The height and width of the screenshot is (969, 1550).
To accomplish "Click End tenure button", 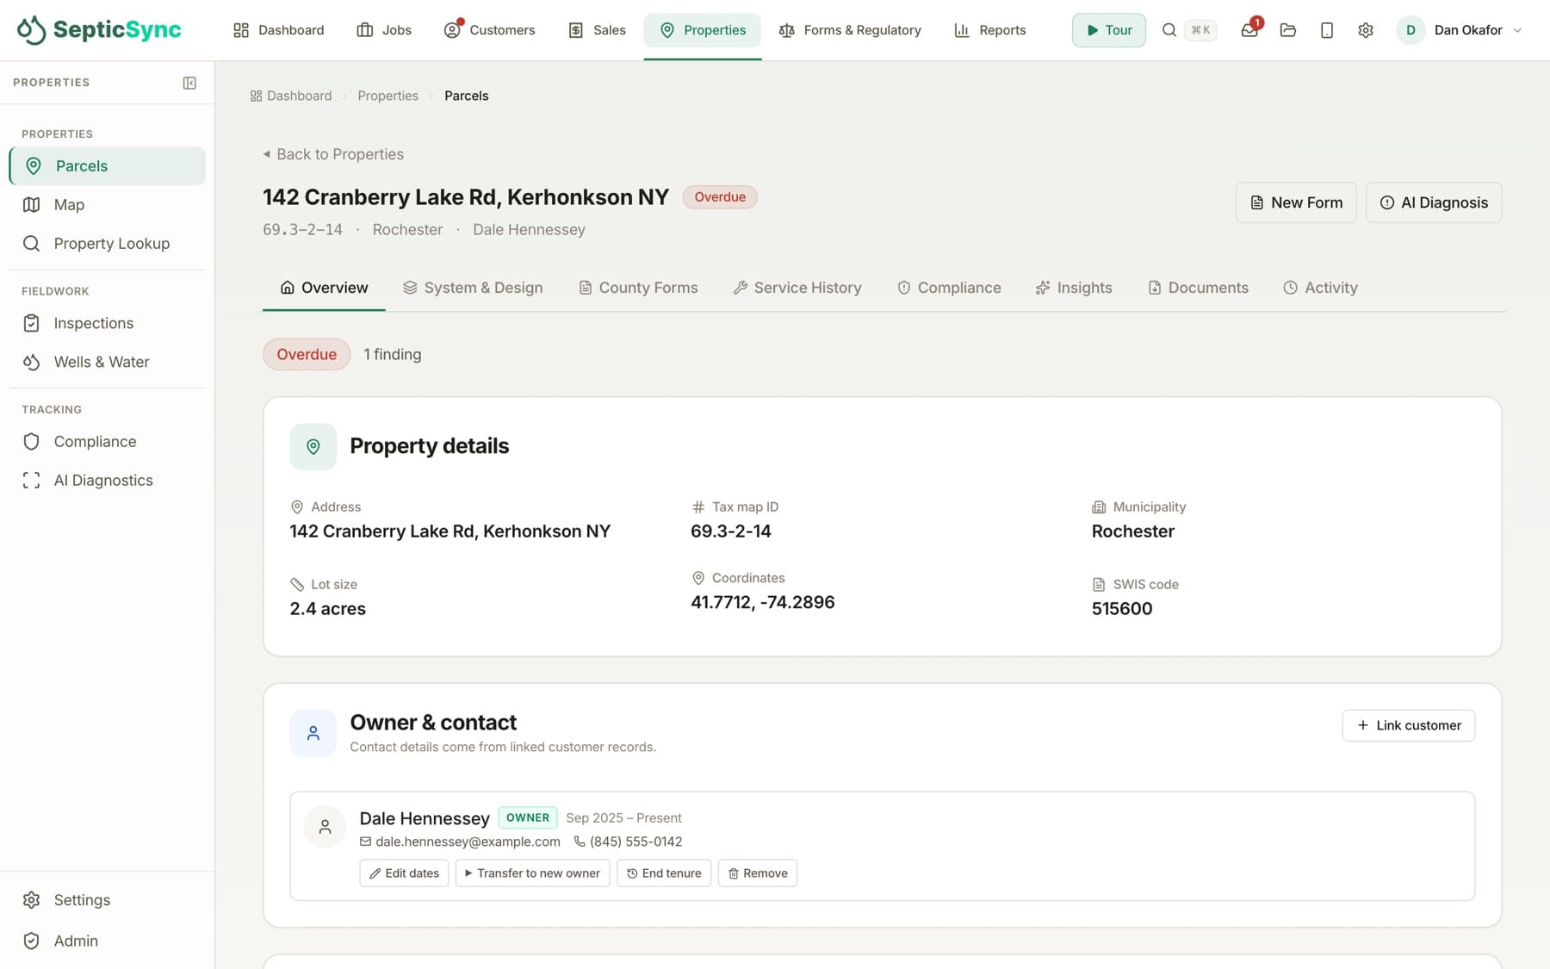I will click(x=664, y=873).
